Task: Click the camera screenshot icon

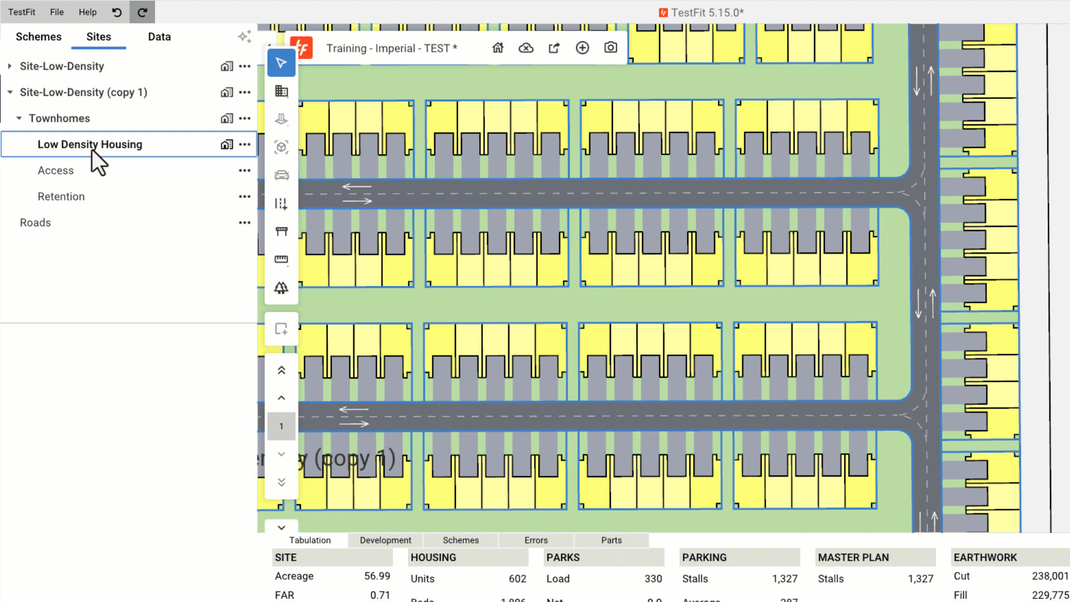Action: (610, 48)
